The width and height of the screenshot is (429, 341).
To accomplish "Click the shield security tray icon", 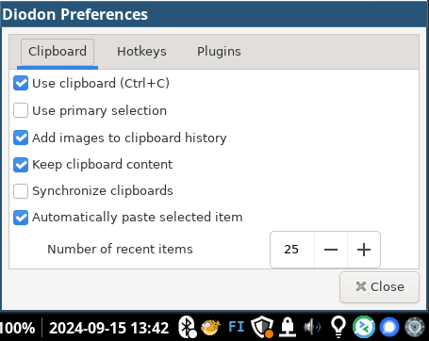I will pyautogui.click(x=262, y=327).
